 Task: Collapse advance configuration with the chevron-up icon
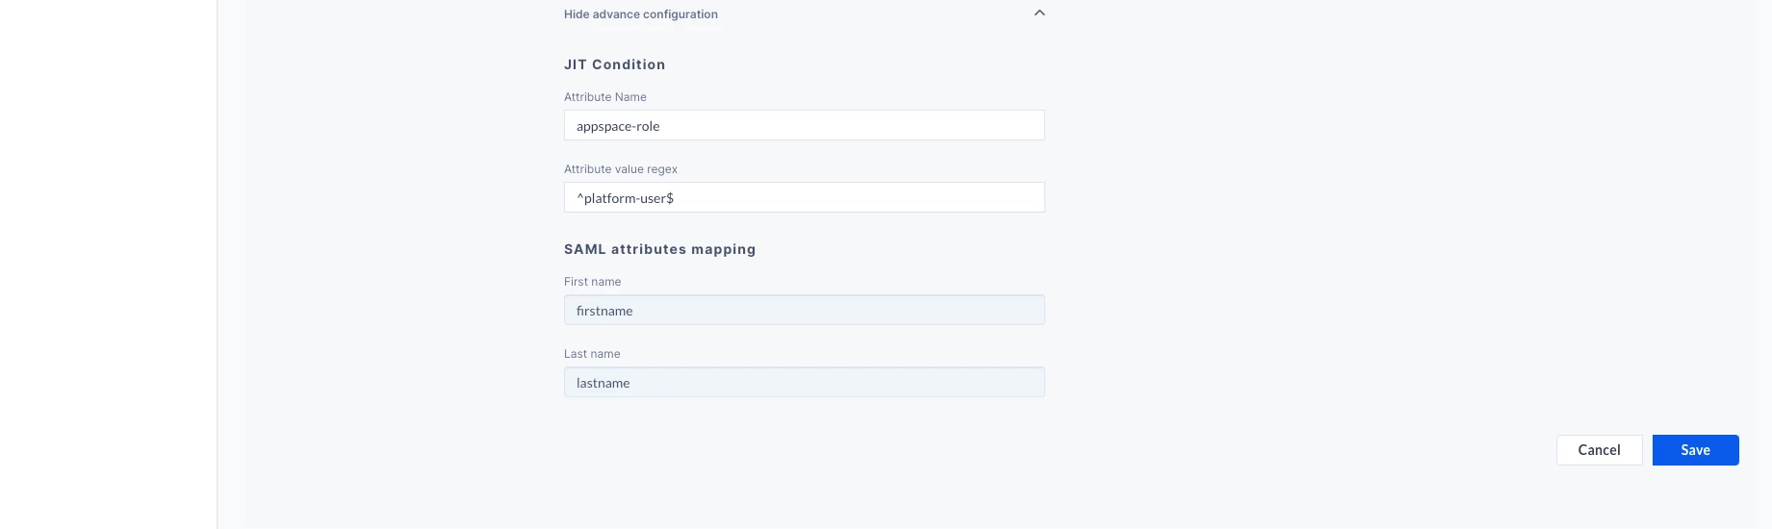(x=1040, y=13)
